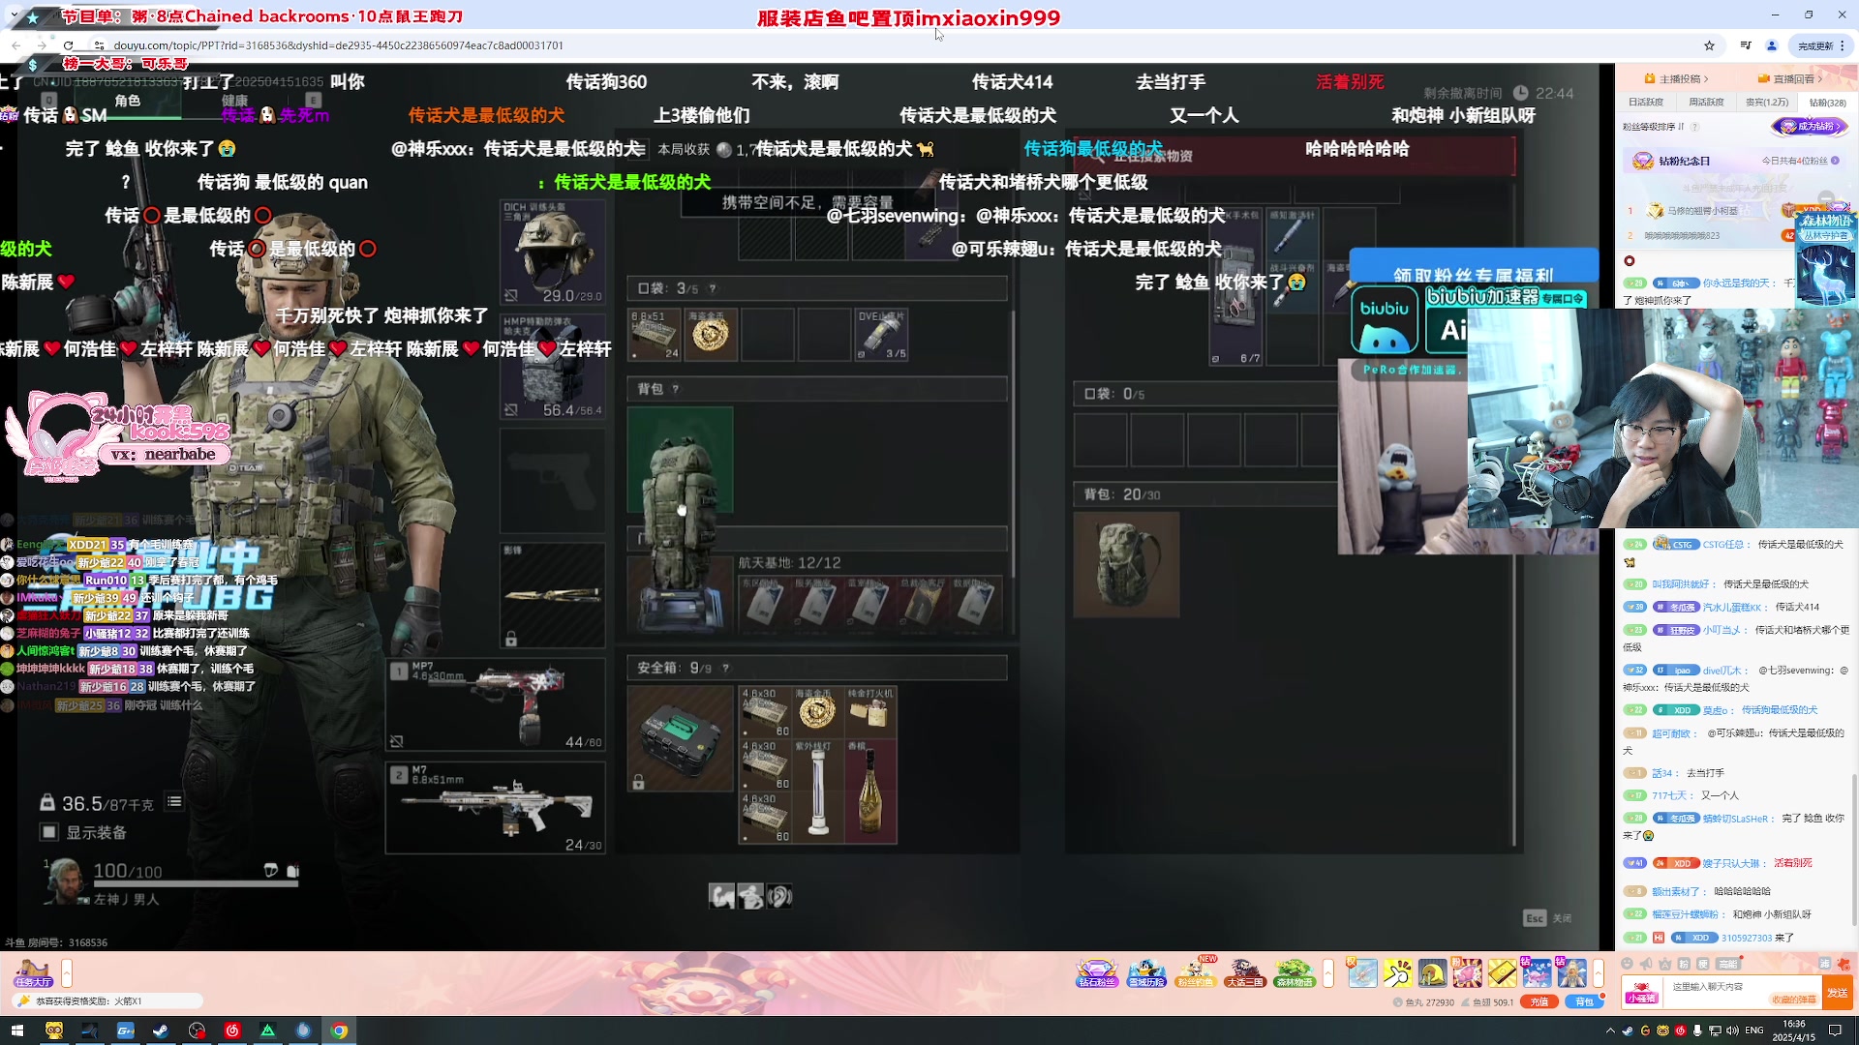1859x1045 pixels.
Task: Open the weight details list icon near 36.5/87千克
Action: 174,801
